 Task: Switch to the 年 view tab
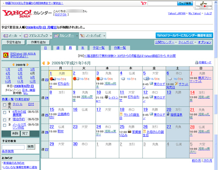pyautogui.click(x=83, y=48)
